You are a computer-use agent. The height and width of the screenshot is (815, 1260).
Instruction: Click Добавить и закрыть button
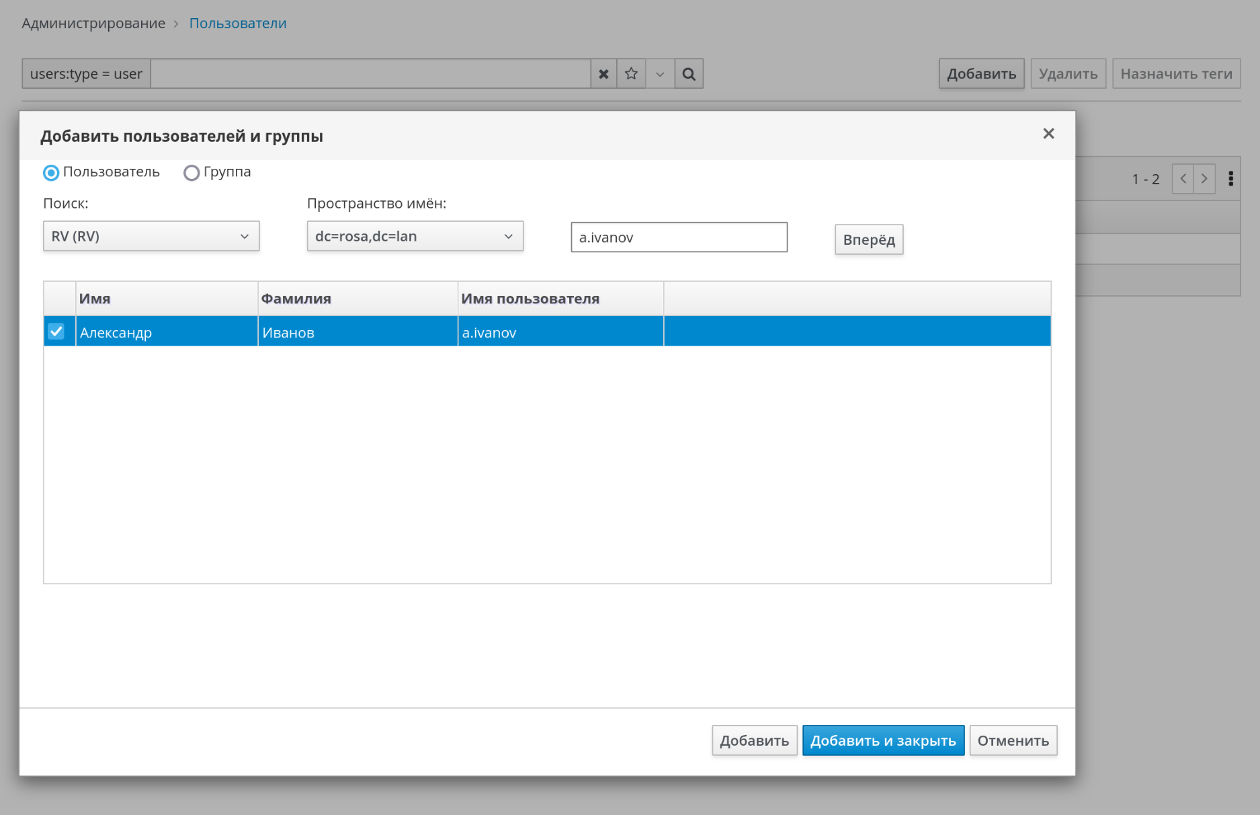tap(883, 740)
